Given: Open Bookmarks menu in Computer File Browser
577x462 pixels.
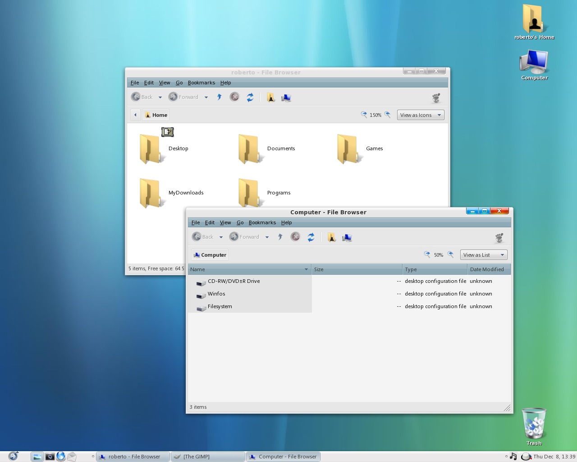Looking at the screenshot, I should (x=262, y=222).
